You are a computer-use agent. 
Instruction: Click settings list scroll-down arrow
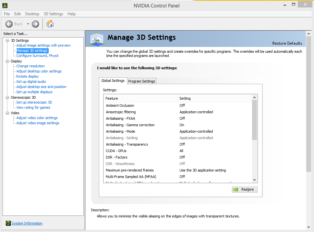[254, 180]
